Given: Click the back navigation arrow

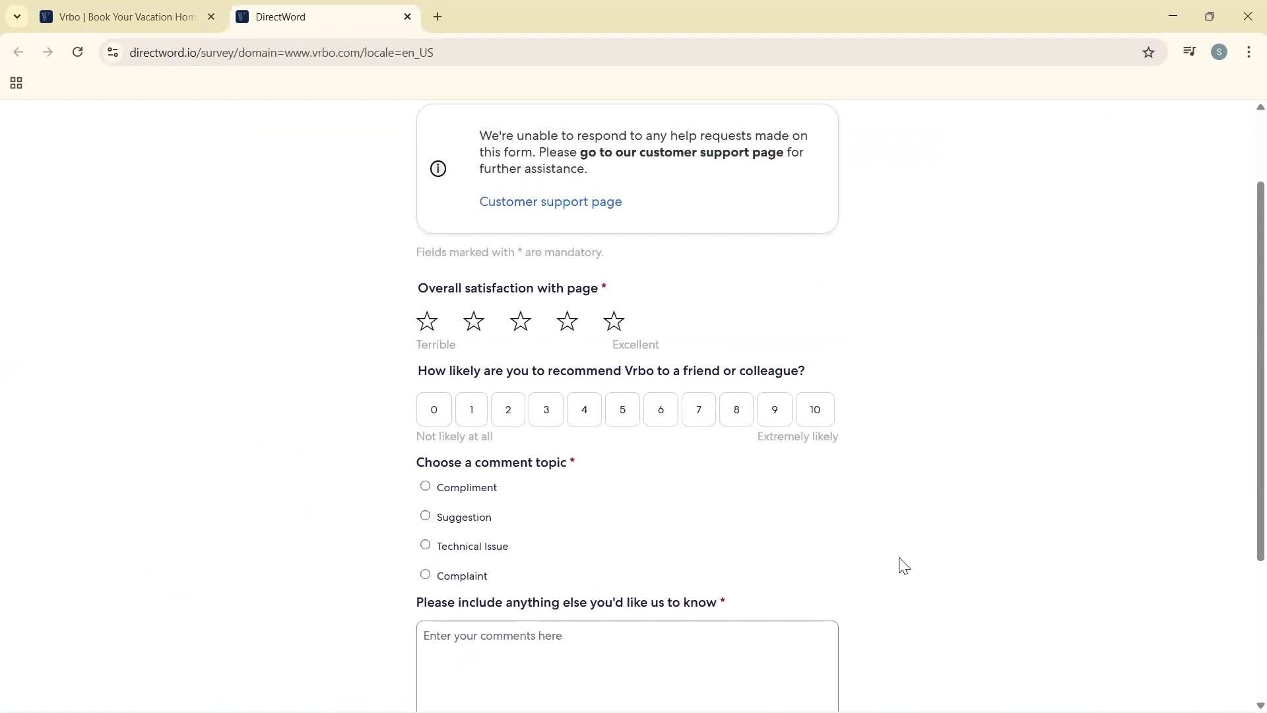Looking at the screenshot, I should (18, 52).
